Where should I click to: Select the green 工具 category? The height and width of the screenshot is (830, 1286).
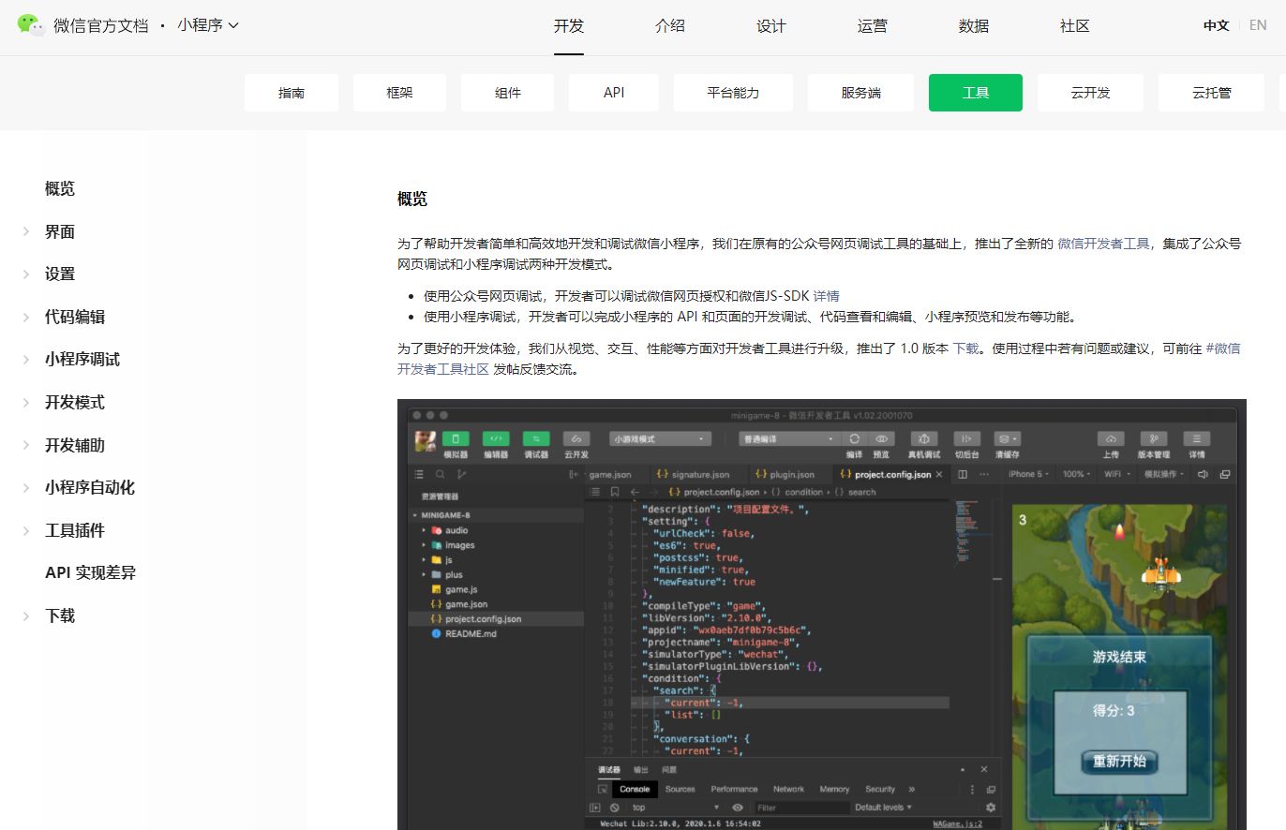(x=976, y=93)
